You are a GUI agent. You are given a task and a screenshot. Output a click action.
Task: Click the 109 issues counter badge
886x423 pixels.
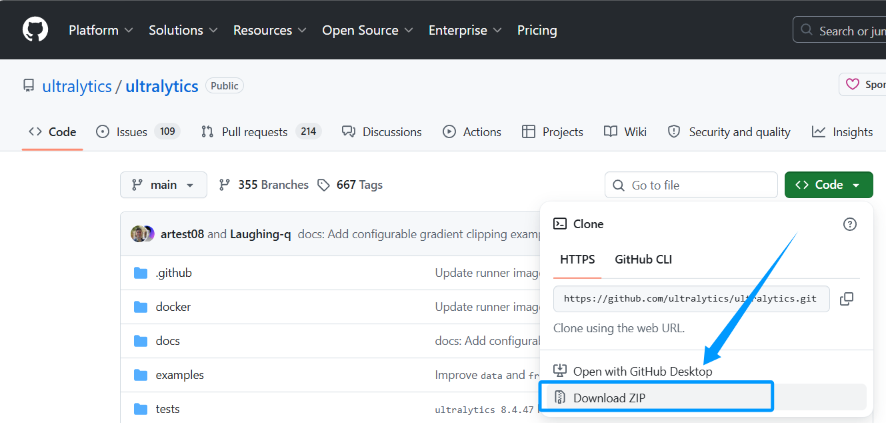167,131
